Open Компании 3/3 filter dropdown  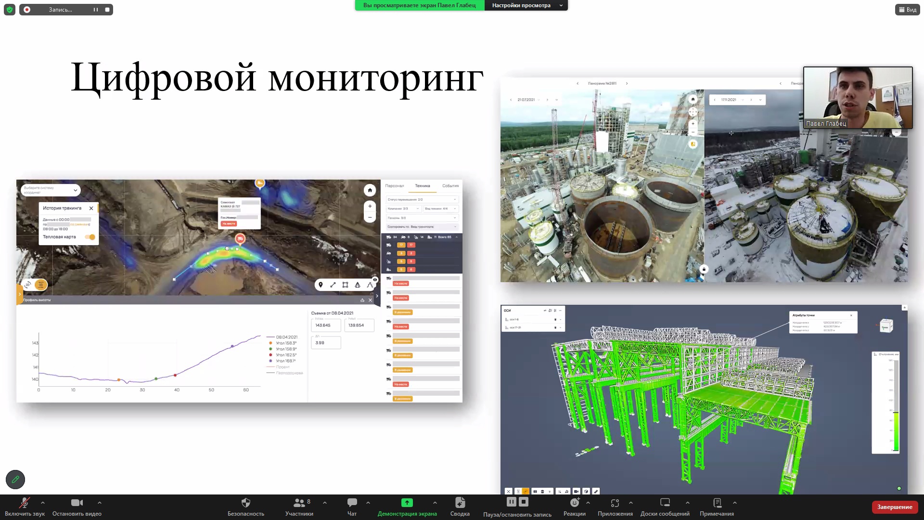pyautogui.click(x=404, y=208)
